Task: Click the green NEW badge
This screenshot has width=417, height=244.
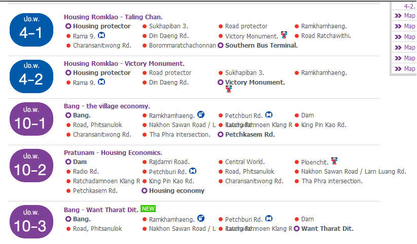Action: tap(148, 209)
